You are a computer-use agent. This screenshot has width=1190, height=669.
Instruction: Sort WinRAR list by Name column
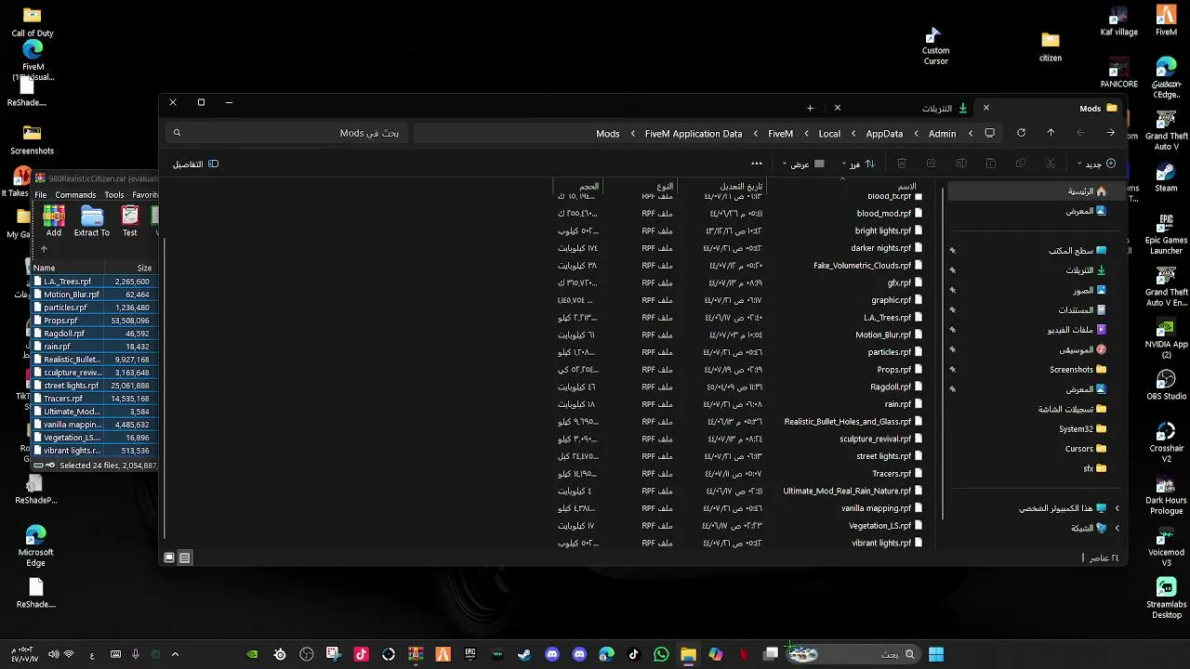tap(67, 268)
